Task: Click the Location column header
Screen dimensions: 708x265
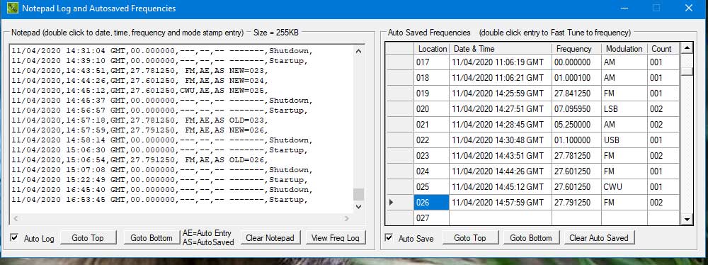Action: (x=432, y=49)
